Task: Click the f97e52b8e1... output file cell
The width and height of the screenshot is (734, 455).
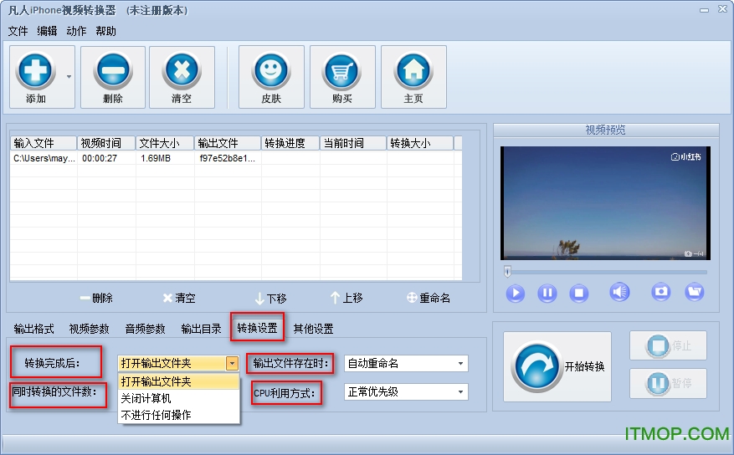Action: 228,158
